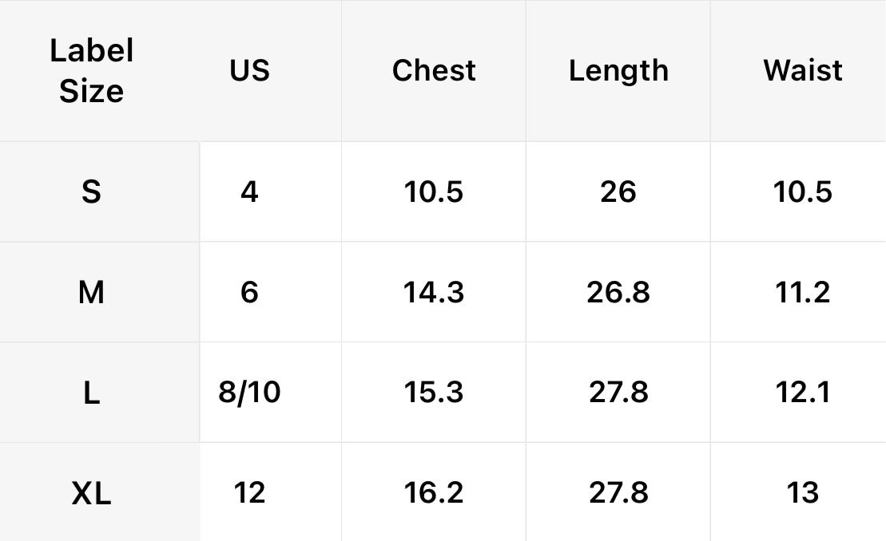Click chest value 15.3
This screenshot has height=541, width=886.
tap(434, 393)
